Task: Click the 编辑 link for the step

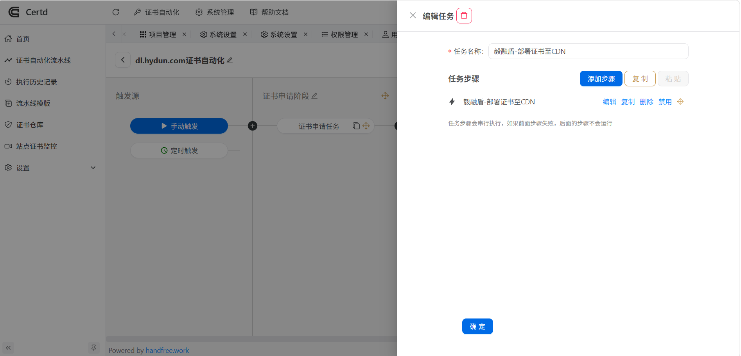Action: pos(609,102)
